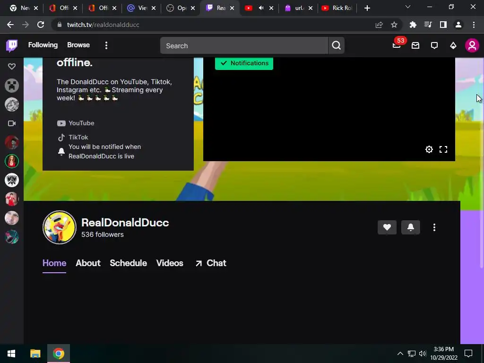484x363 pixels.
Task: Open File Explorer from the taskbar
Action: click(x=35, y=354)
